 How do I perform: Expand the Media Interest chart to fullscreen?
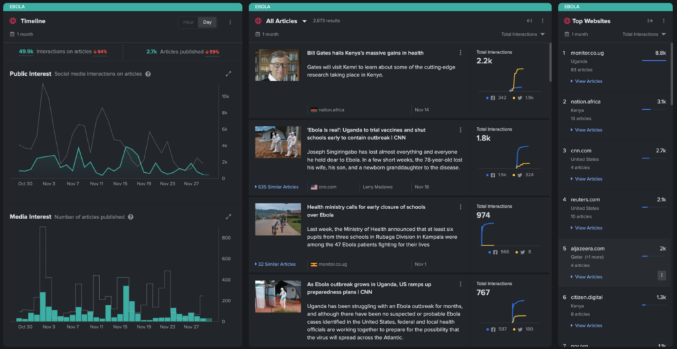point(228,217)
